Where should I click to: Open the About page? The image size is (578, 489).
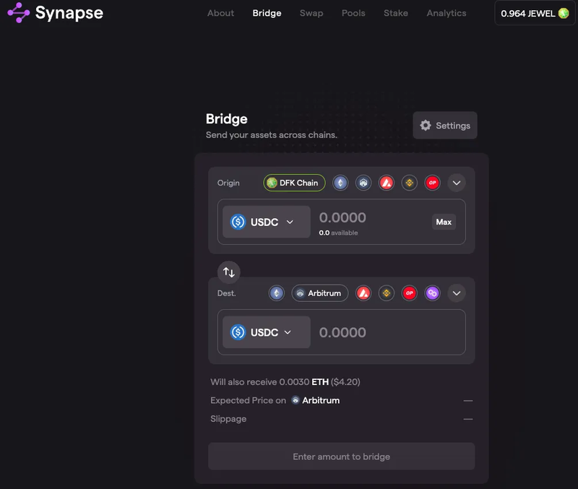220,13
